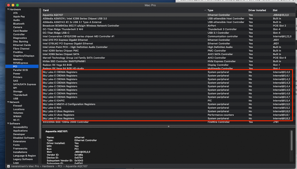Select the Aquantia AQC107 row
This screenshot has width=297, height=169.
168,15
